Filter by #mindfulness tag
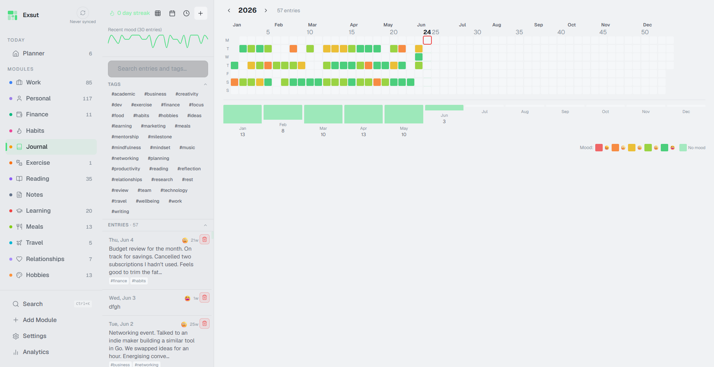 click(x=126, y=148)
